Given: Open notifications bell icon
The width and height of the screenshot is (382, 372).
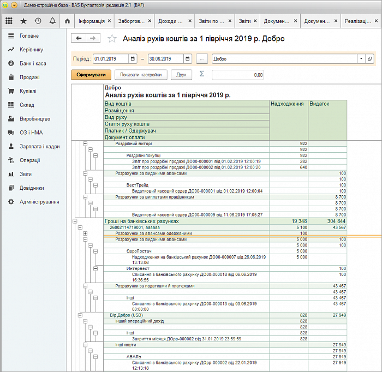Looking at the screenshot, I should (52, 21).
